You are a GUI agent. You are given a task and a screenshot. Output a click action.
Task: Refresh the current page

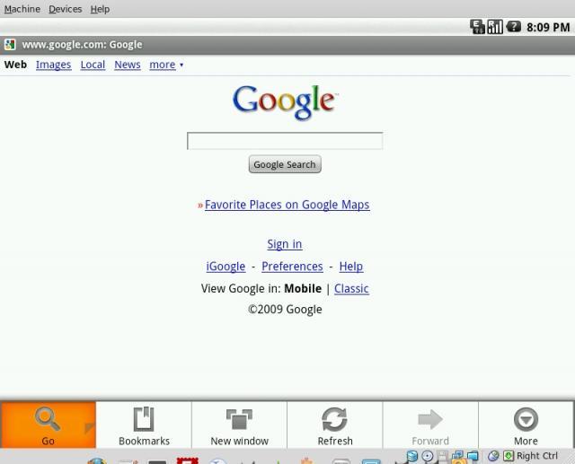335,425
